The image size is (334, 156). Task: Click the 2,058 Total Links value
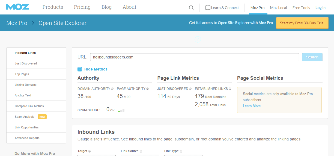pos(202,104)
